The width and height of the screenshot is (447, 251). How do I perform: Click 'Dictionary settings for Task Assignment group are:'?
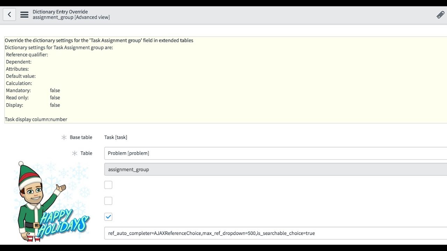[x=59, y=47]
